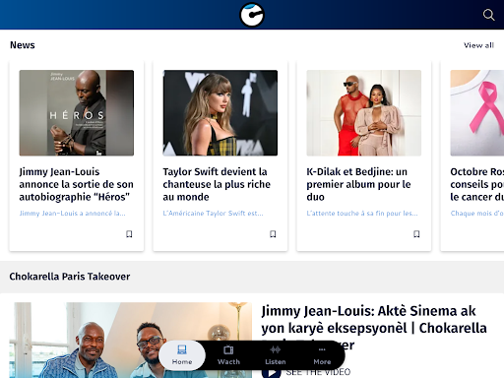Open Jimmy Jean-Louis autobiographie Héros headline
This screenshot has height=378, width=504.
(x=76, y=184)
